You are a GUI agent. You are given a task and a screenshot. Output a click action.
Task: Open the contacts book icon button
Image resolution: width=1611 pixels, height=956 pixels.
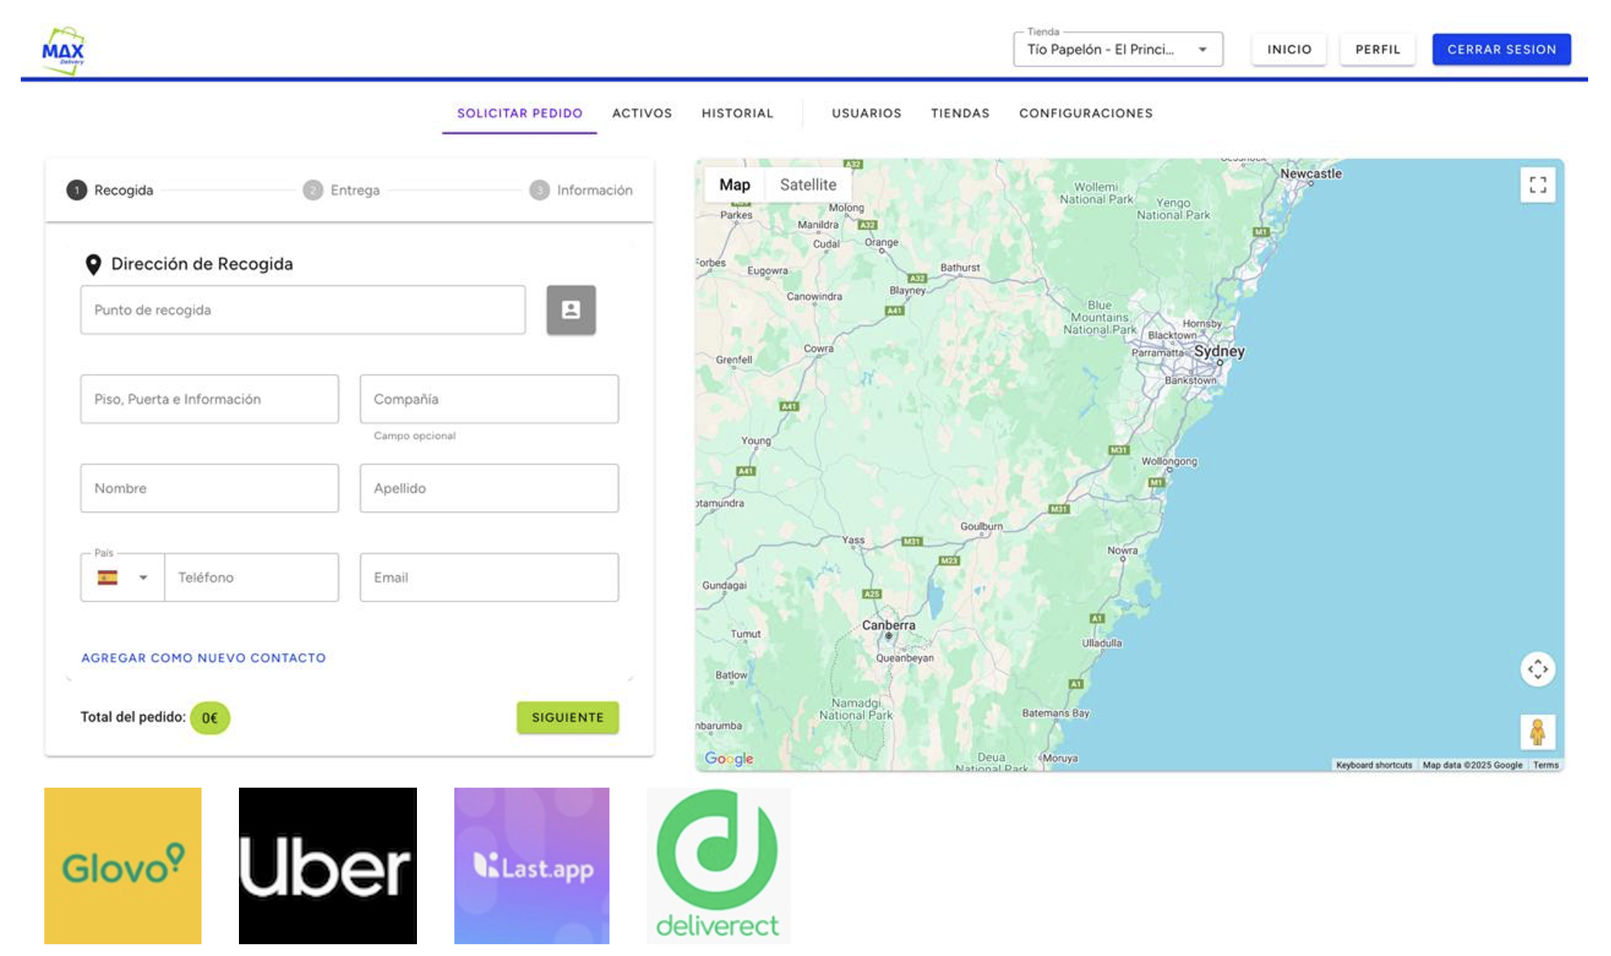point(570,310)
